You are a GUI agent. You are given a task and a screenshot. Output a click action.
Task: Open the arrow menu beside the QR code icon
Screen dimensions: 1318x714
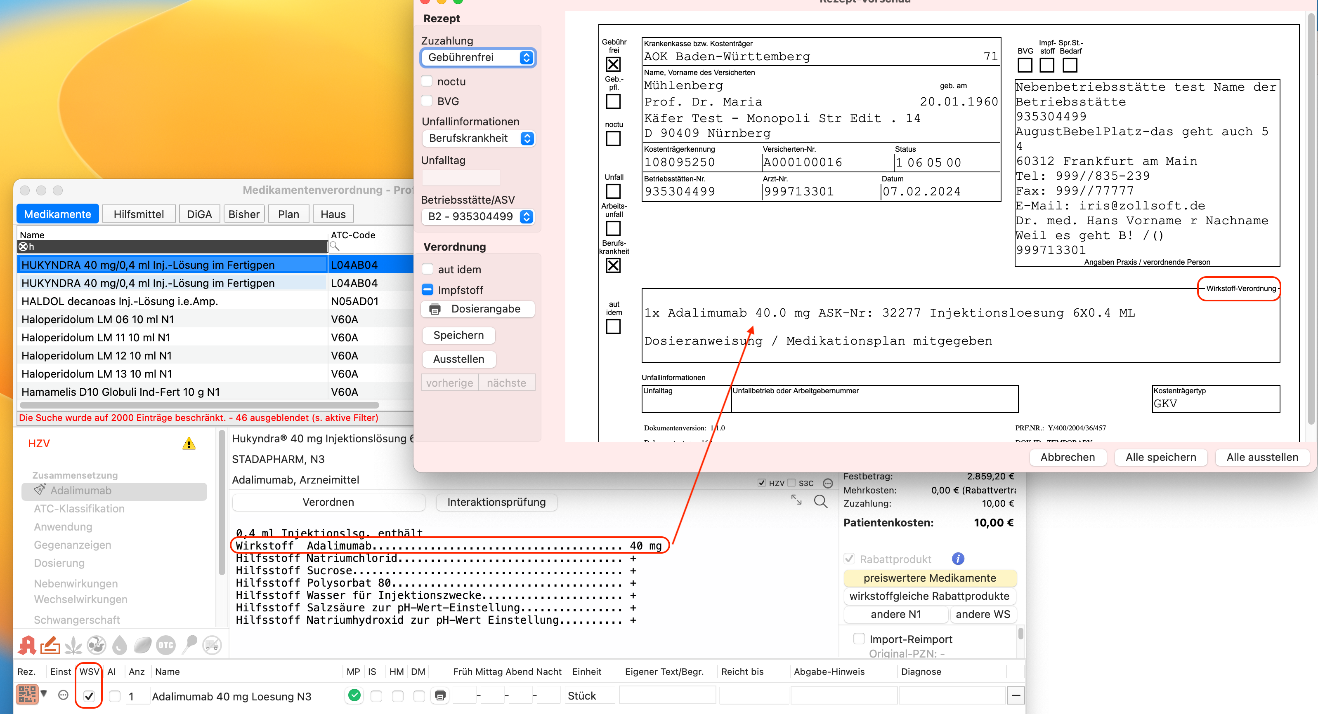pos(44,693)
